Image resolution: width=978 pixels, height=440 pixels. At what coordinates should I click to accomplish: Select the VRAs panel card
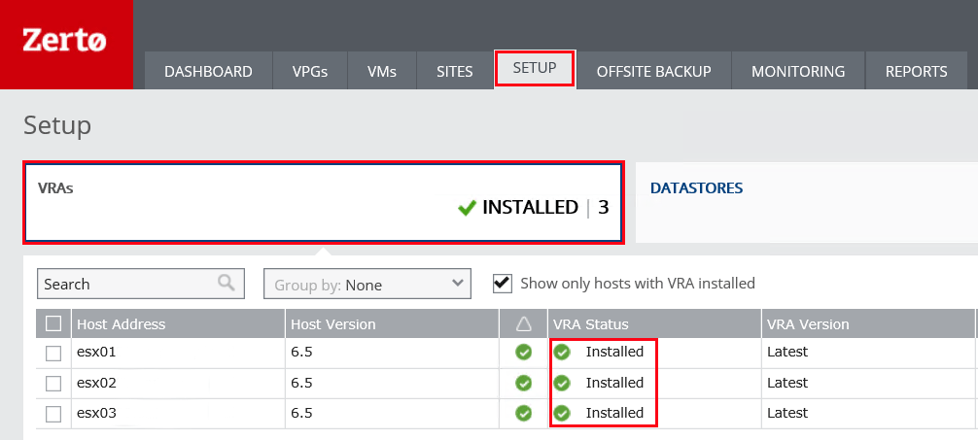coord(323,203)
